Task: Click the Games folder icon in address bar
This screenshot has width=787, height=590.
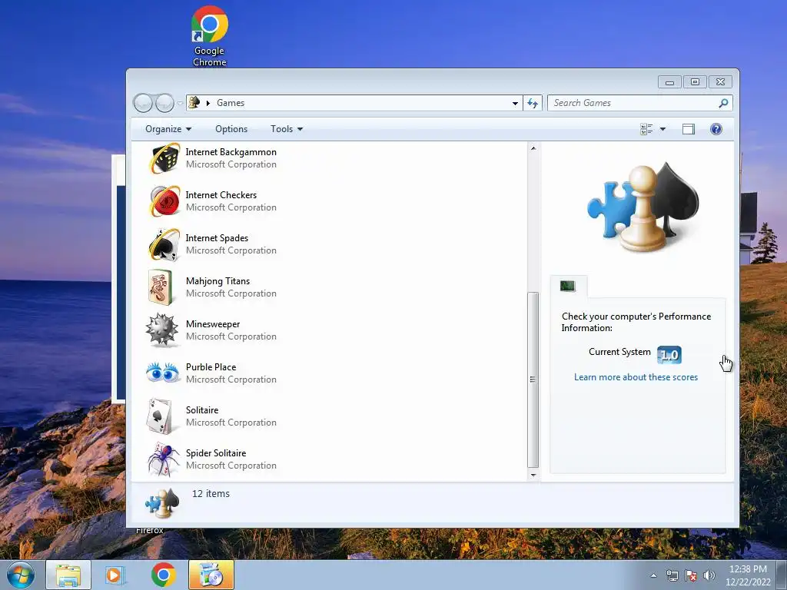Action: click(x=194, y=102)
